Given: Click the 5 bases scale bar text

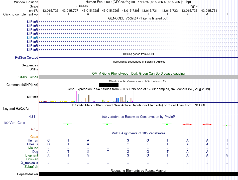Looking at the screenshot, I should [x=82, y=6].
